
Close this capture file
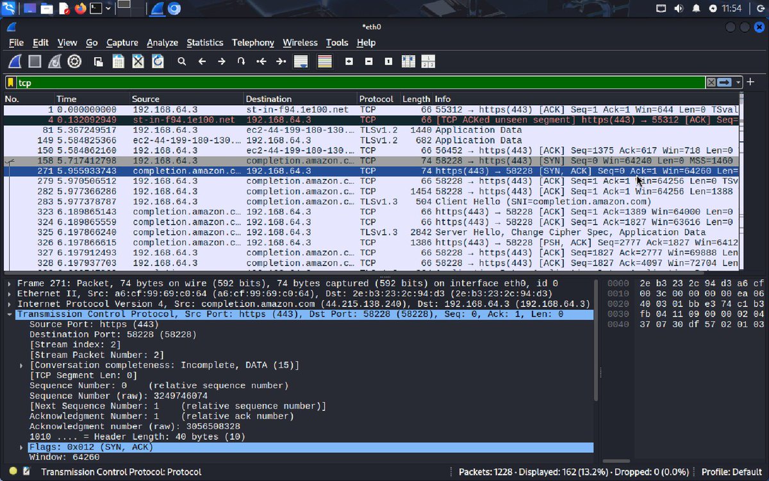pyautogui.click(x=138, y=62)
